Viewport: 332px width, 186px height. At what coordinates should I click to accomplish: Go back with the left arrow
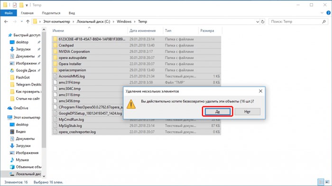click(6, 22)
